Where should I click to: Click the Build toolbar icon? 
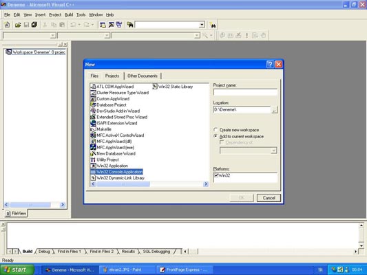click(231, 35)
